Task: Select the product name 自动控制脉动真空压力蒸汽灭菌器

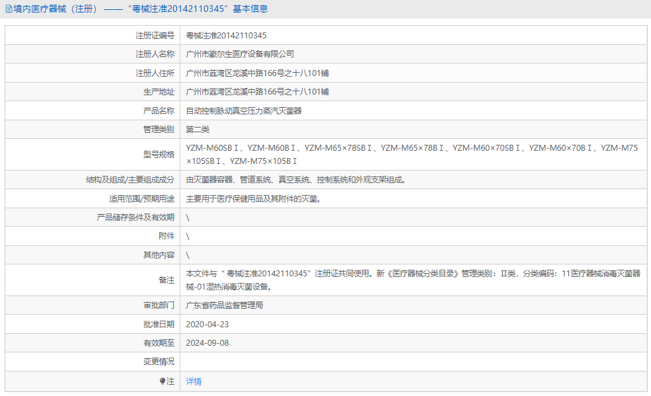Action: (244, 110)
